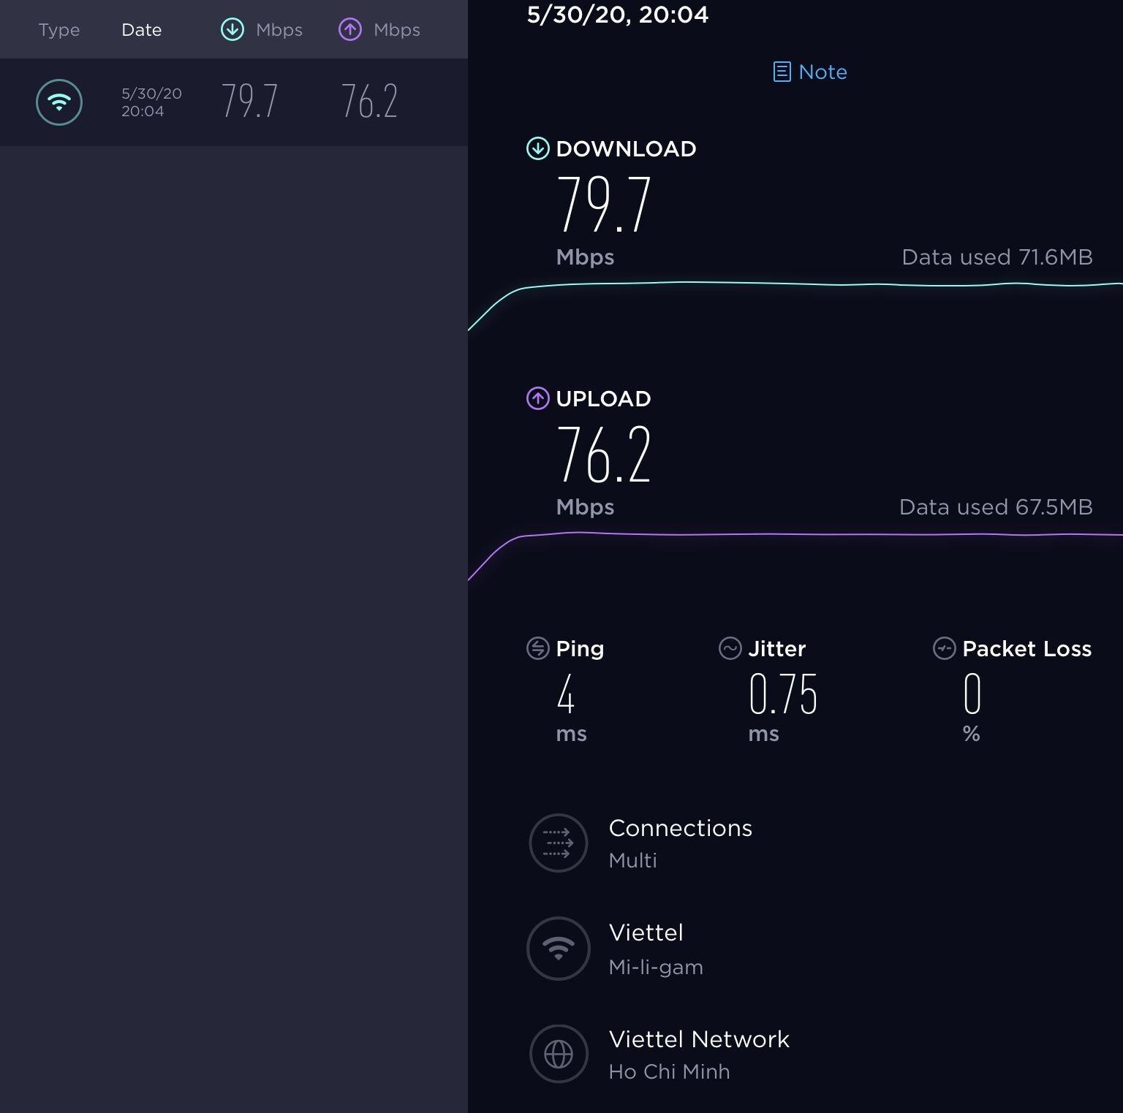Click the download arrow icon in table header
This screenshot has height=1113, width=1123.
point(232,30)
